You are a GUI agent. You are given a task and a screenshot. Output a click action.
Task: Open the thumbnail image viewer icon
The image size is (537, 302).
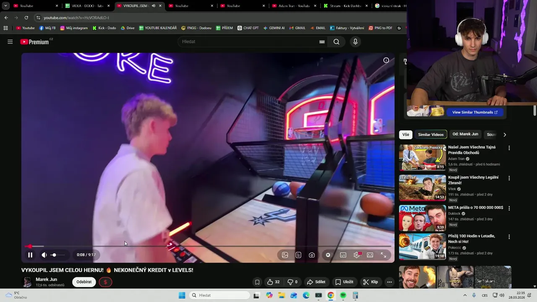tap(285, 255)
